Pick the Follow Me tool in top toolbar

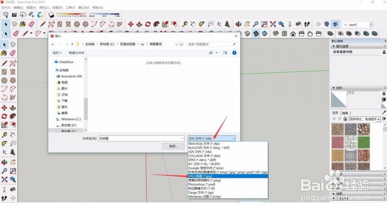pyautogui.click(x=156, y=24)
